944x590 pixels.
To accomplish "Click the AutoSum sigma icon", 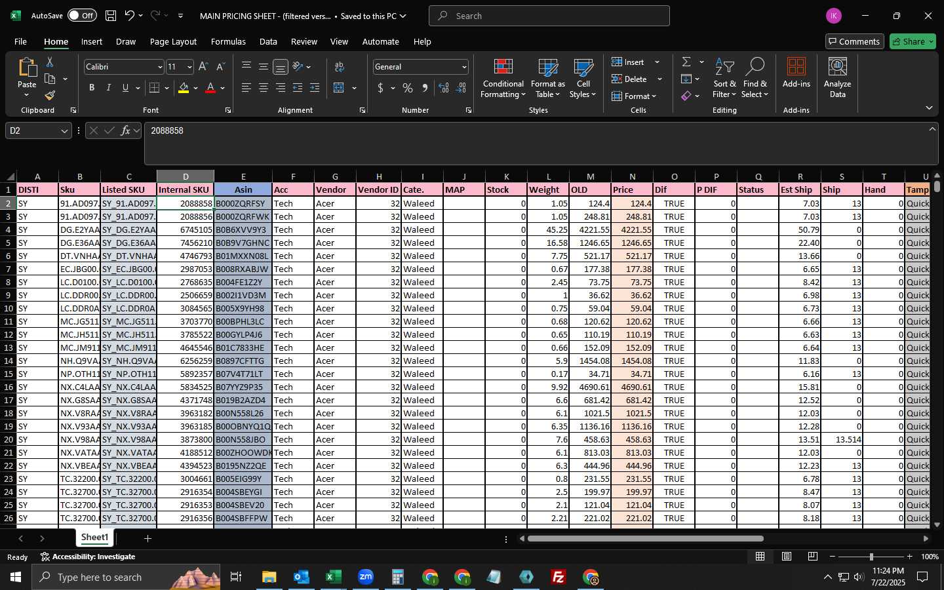I will 686,62.
